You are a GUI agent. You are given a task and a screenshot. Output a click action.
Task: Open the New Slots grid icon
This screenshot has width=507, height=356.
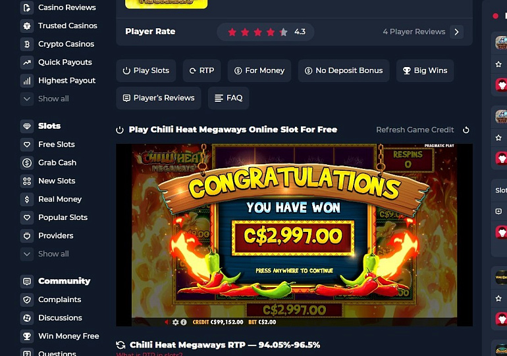click(x=27, y=181)
